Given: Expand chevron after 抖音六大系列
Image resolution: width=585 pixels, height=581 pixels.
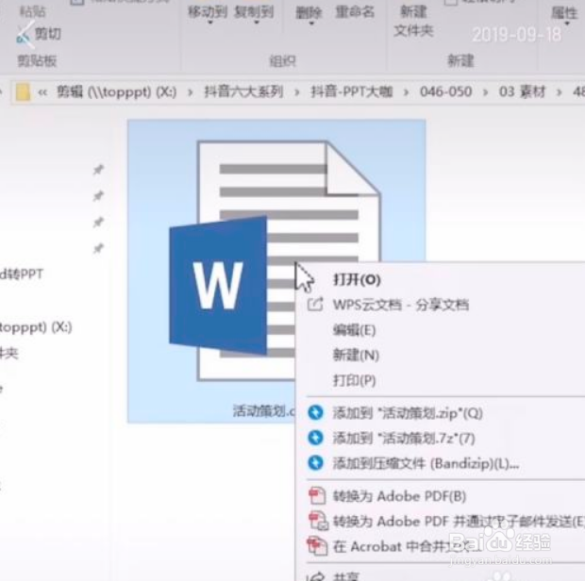Looking at the screenshot, I should click(x=296, y=92).
